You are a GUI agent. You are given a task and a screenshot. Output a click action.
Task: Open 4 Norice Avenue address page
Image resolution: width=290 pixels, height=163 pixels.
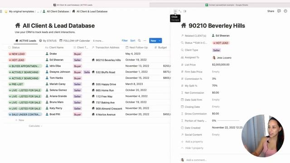[x=106, y=115]
